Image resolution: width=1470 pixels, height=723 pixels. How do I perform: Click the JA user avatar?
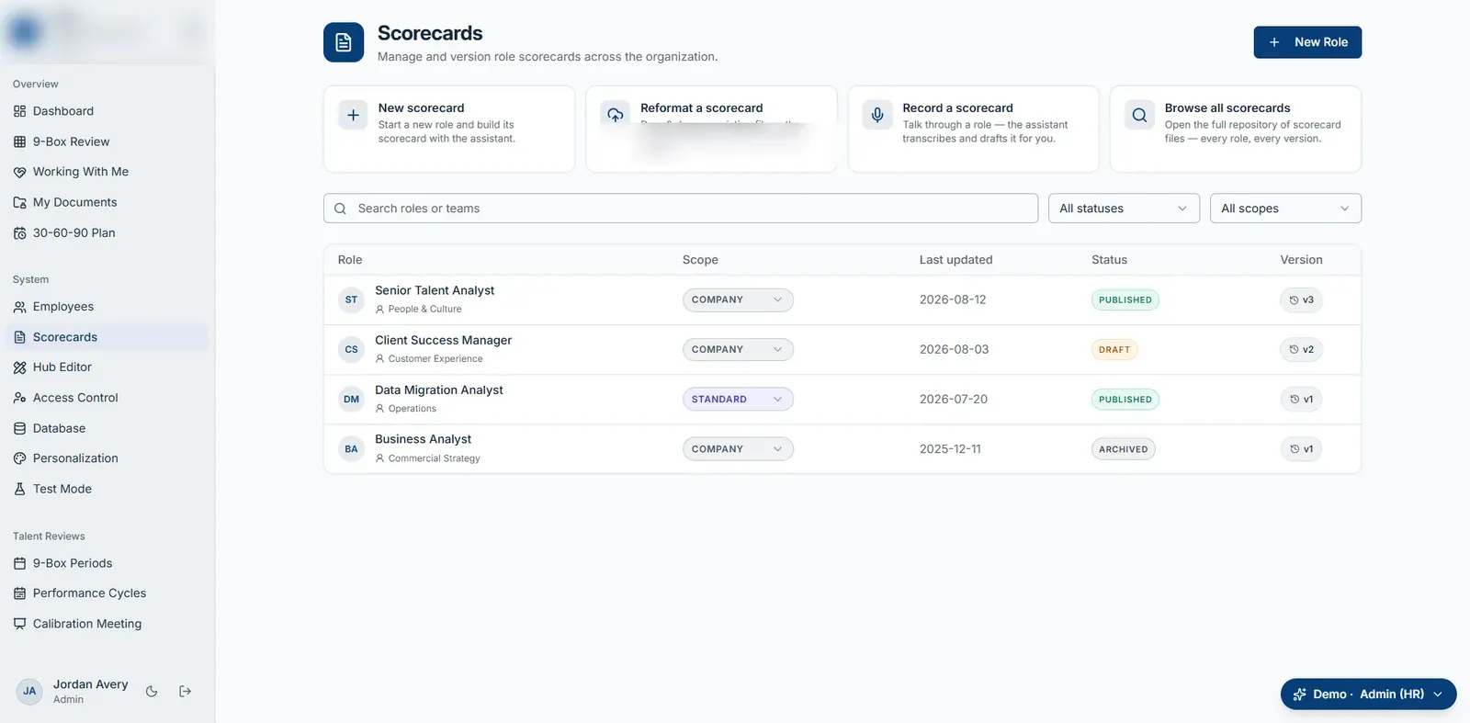pos(29,692)
